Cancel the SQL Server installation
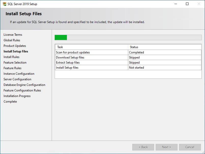The width and height of the screenshot is (205, 154). [x=190, y=147]
